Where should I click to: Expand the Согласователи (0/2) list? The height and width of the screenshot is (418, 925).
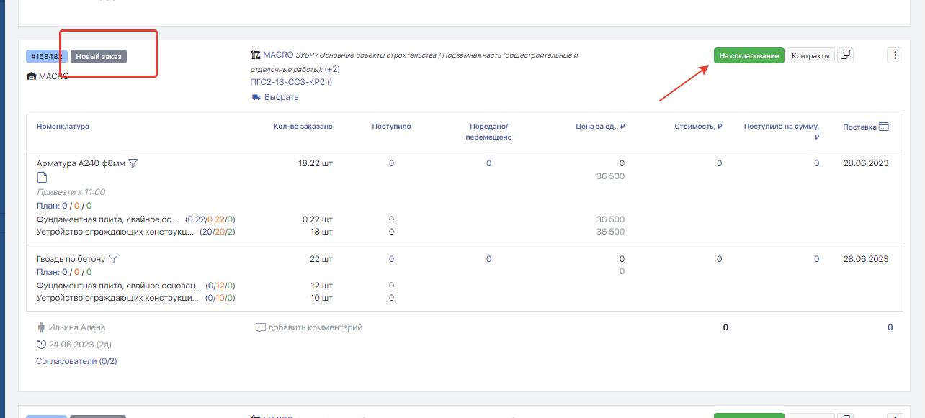(x=76, y=361)
